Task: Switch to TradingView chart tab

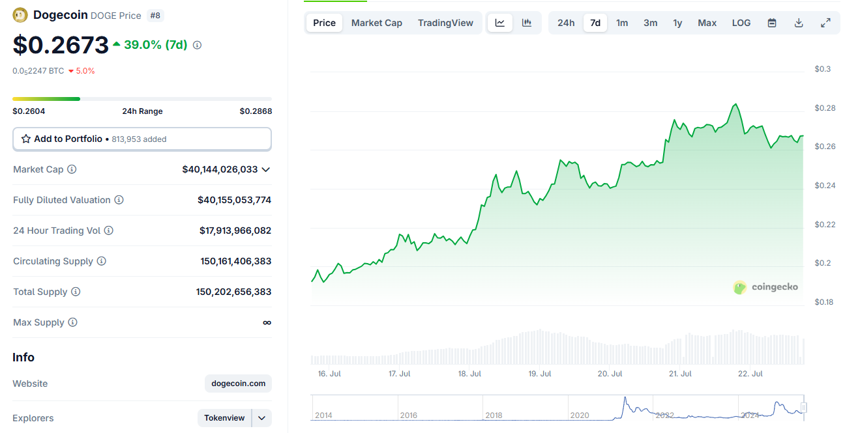Action: [x=445, y=23]
